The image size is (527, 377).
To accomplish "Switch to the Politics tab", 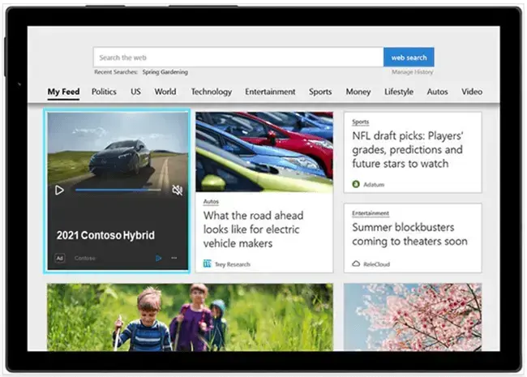I will [104, 92].
